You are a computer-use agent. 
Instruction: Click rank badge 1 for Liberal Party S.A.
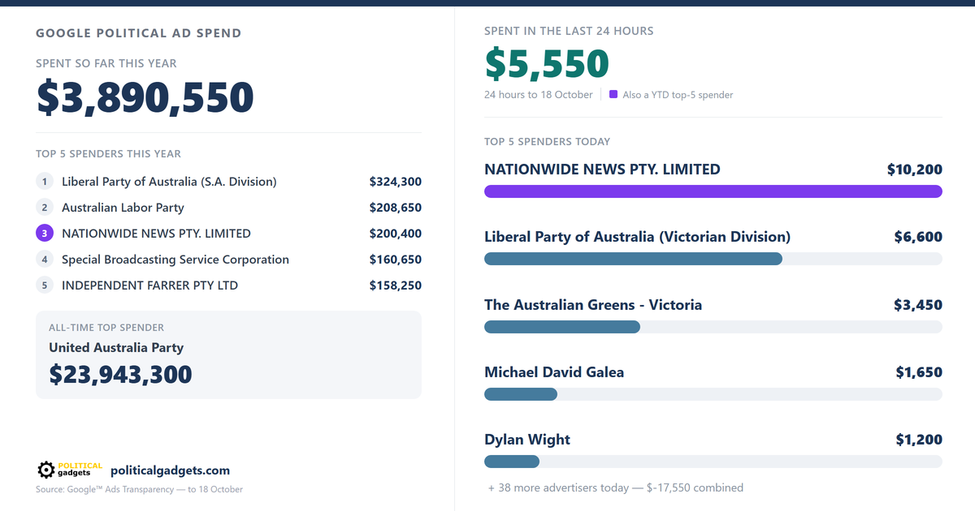click(45, 182)
